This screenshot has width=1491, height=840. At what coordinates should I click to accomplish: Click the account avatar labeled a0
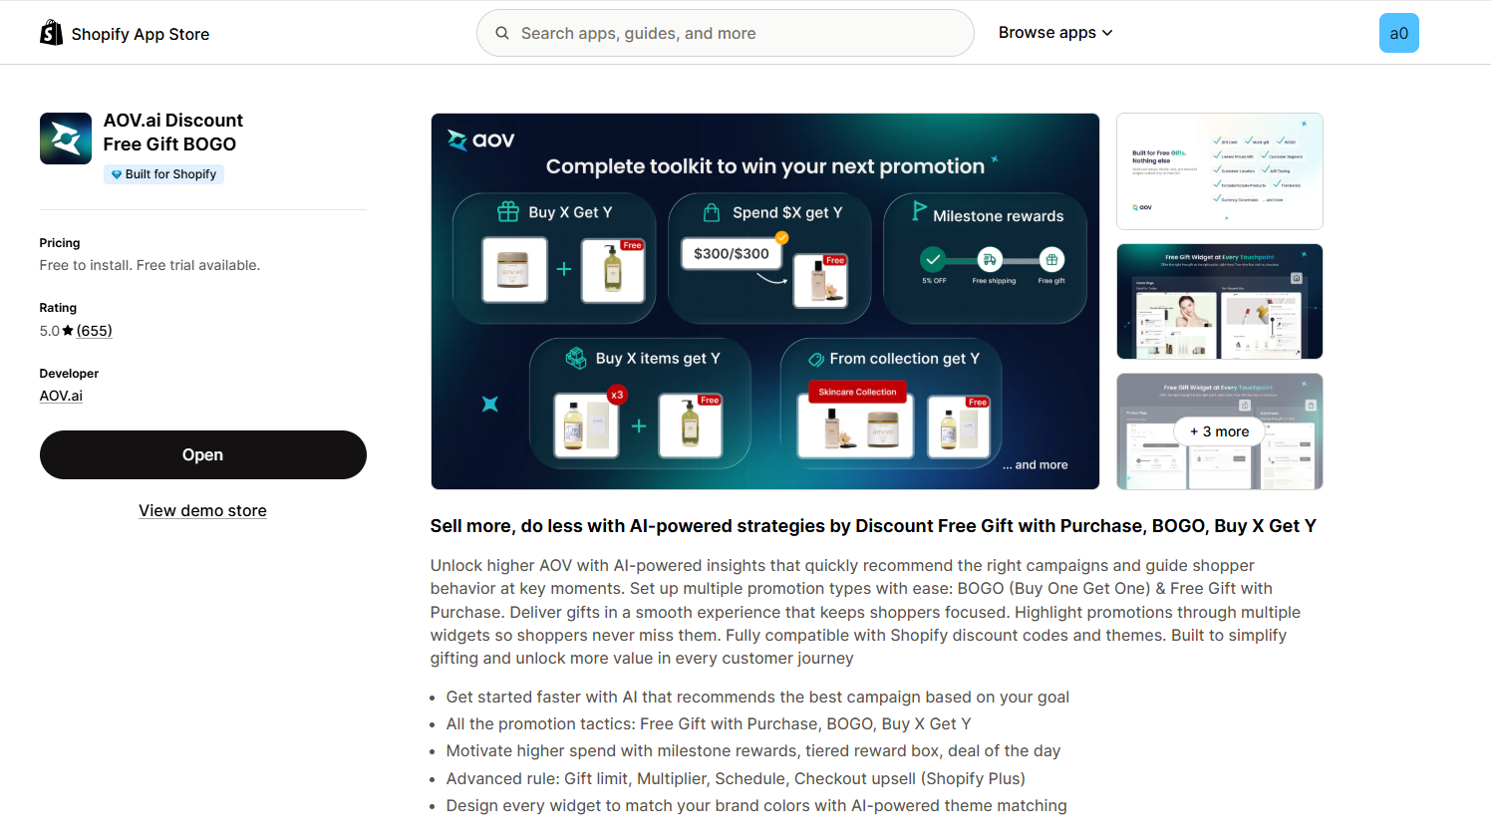1398,33
